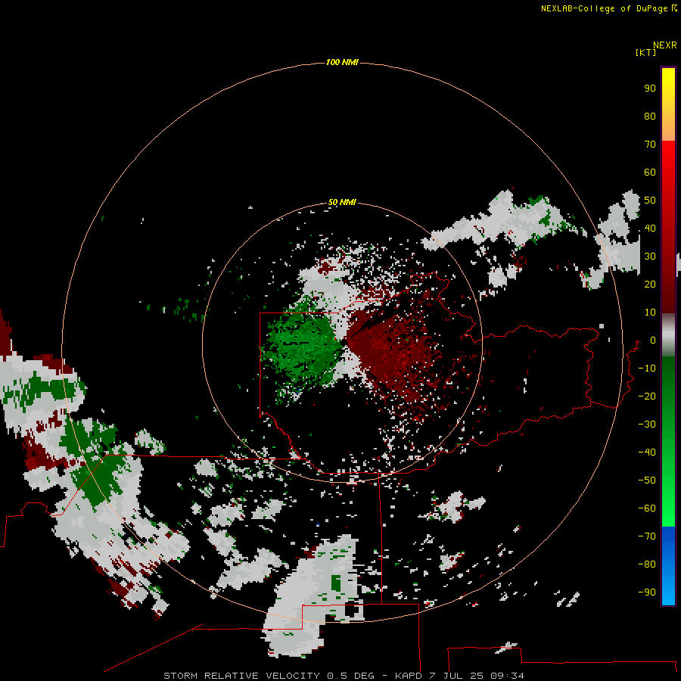The image size is (681, 681).
Task: Click the -10 value on the velocity scale
Action: (x=647, y=368)
